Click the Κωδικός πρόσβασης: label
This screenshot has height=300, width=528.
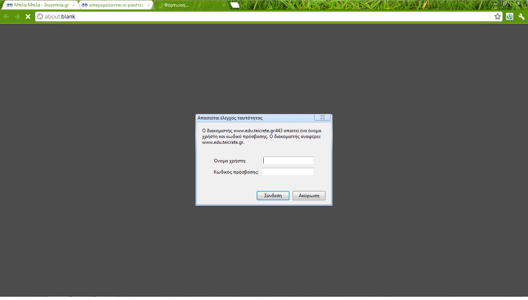click(236, 172)
